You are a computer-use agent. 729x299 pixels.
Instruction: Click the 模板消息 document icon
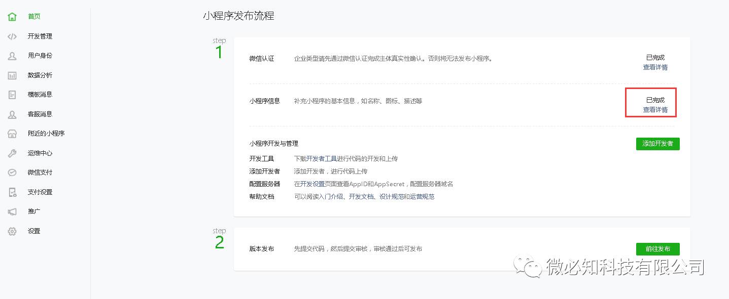point(12,95)
